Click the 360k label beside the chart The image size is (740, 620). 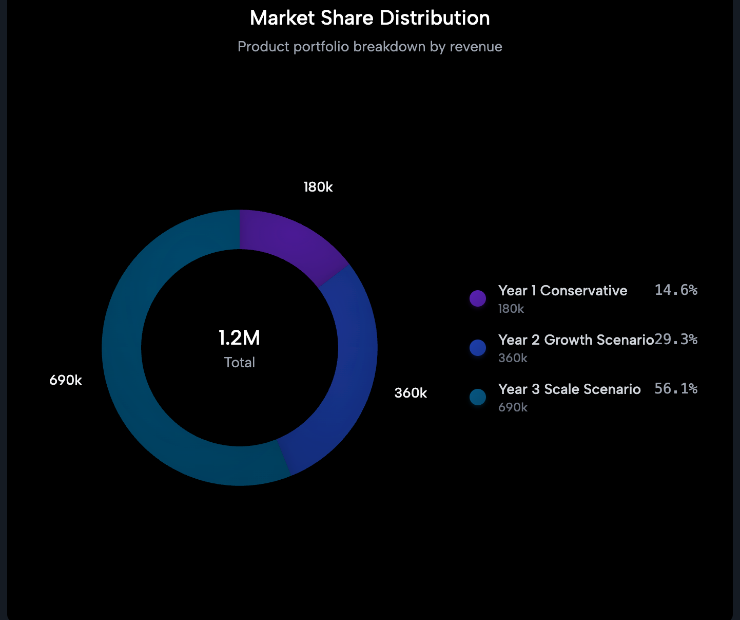(x=411, y=393)
